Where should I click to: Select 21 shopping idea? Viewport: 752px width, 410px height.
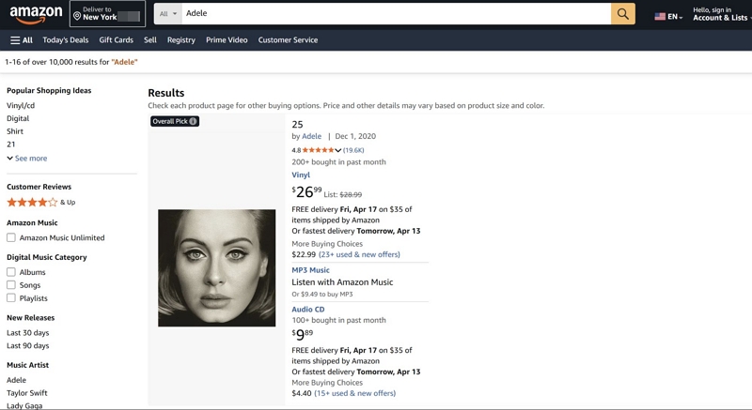pyautogui.click(x=11, y=144)
